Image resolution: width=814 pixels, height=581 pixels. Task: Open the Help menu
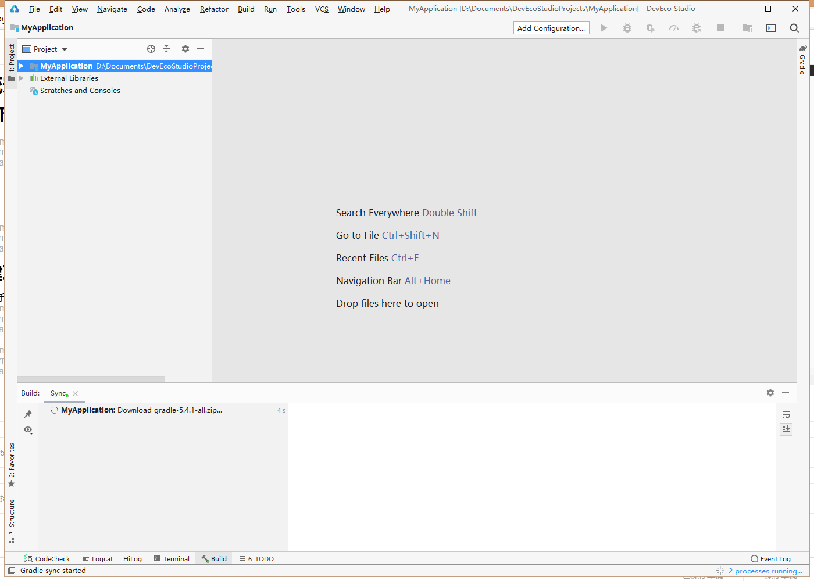382,9
